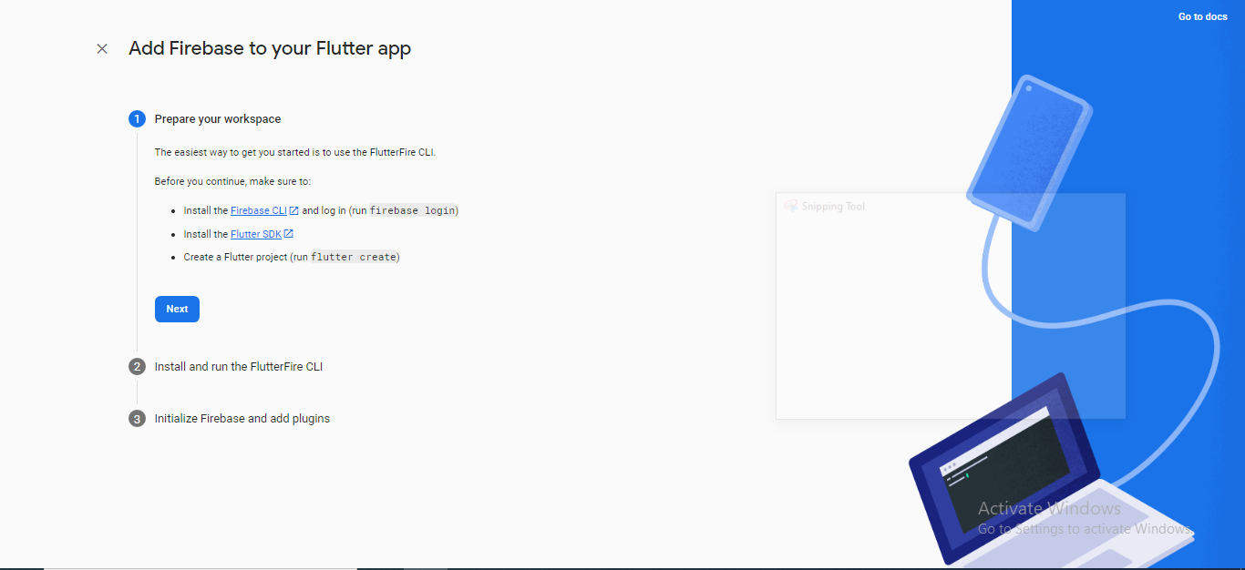Click Prepare your workspace step heading
Viewport: 1245px width, 570px height.
[x=218, y=119]
